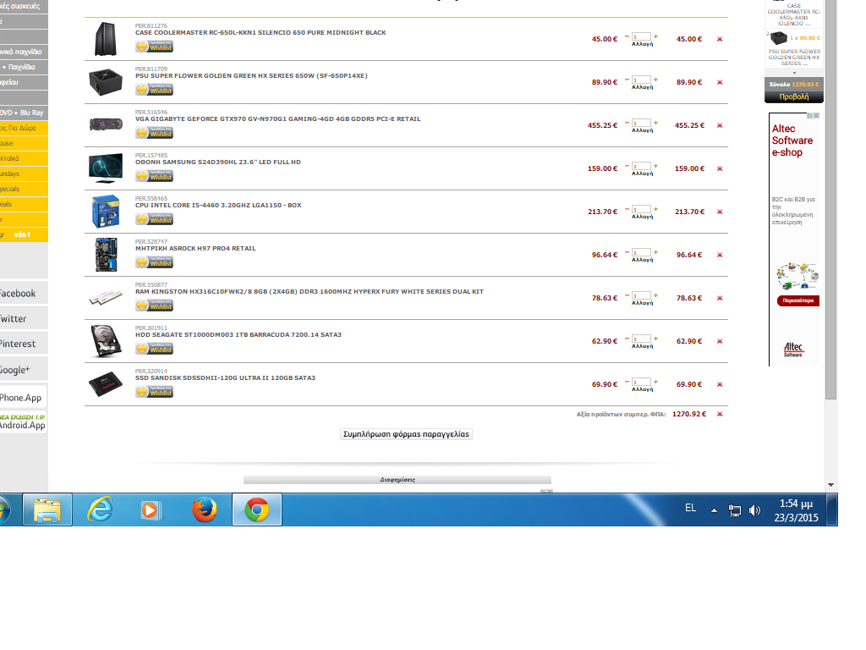Screen dimensions: 866x650
Task: Select Παιχνίδια submenu item
Action: click(23, 67)
